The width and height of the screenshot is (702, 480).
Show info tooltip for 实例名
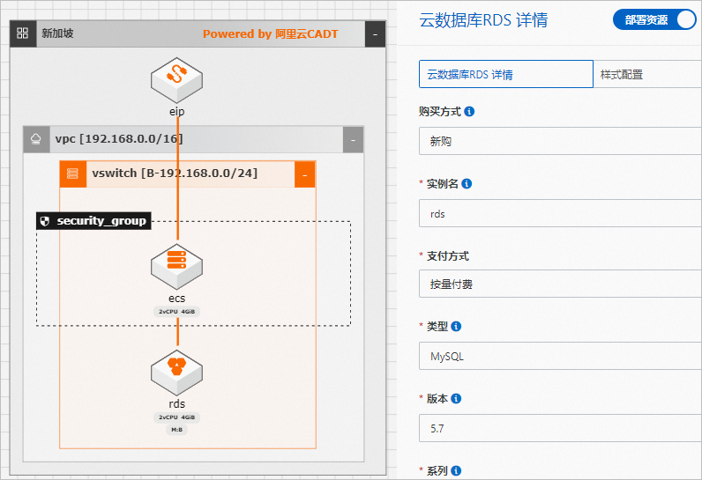[467, 184]
